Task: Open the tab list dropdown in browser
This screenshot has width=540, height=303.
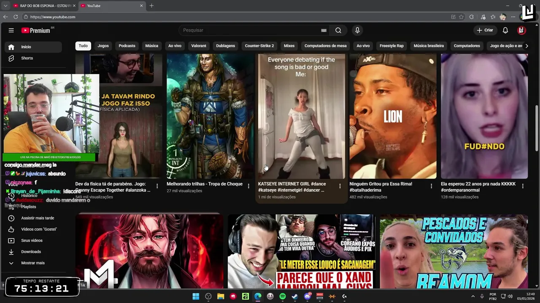Action: [5, 5]
